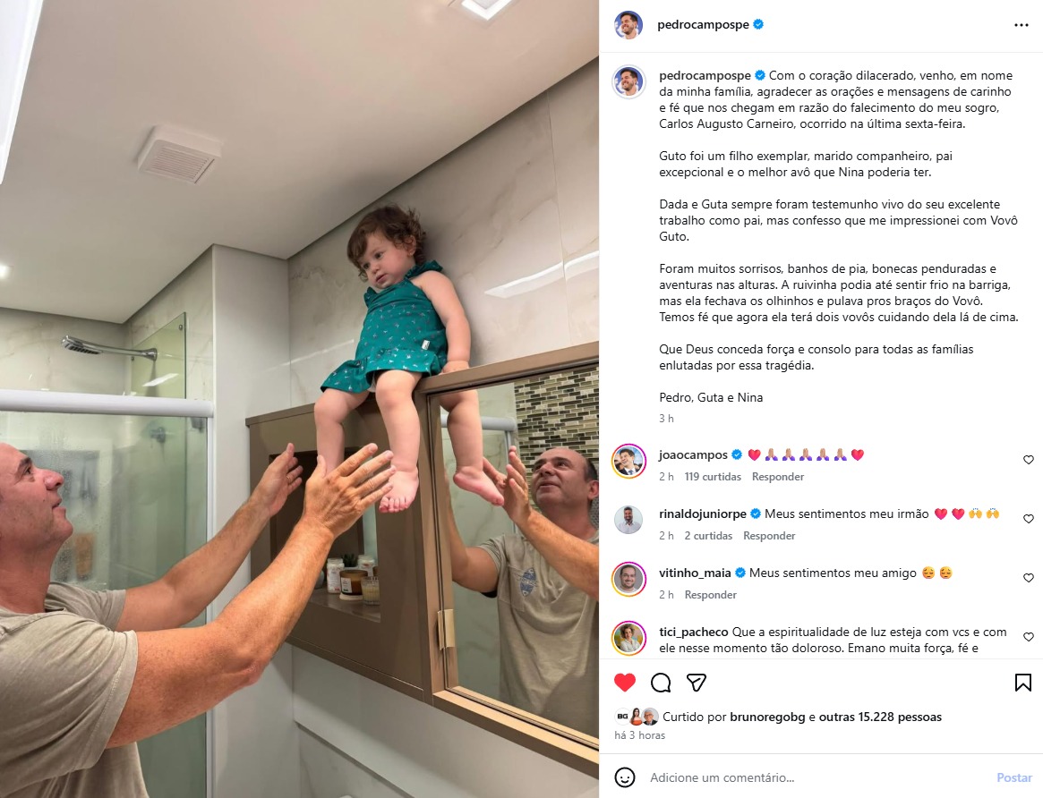Viewport: 1043px width, 798px height.
Task: Open the three-dot more options menu
Action: [1021, 25]
